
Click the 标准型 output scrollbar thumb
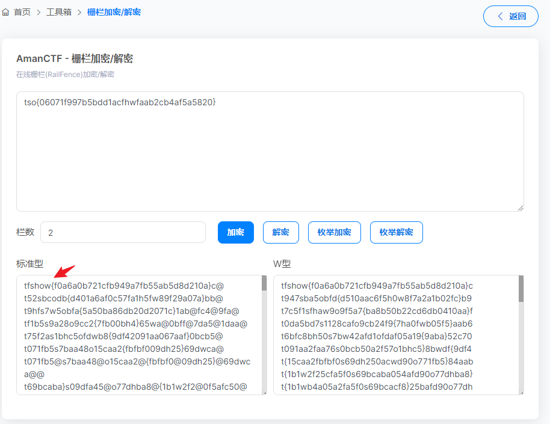point(264,284)
